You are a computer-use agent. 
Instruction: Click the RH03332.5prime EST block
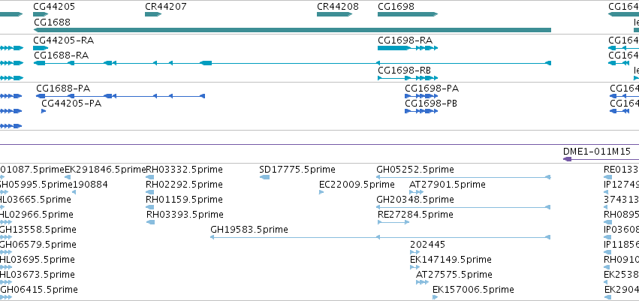(x=149, y=177)
